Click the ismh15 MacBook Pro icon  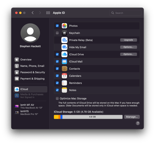(17, 112)
